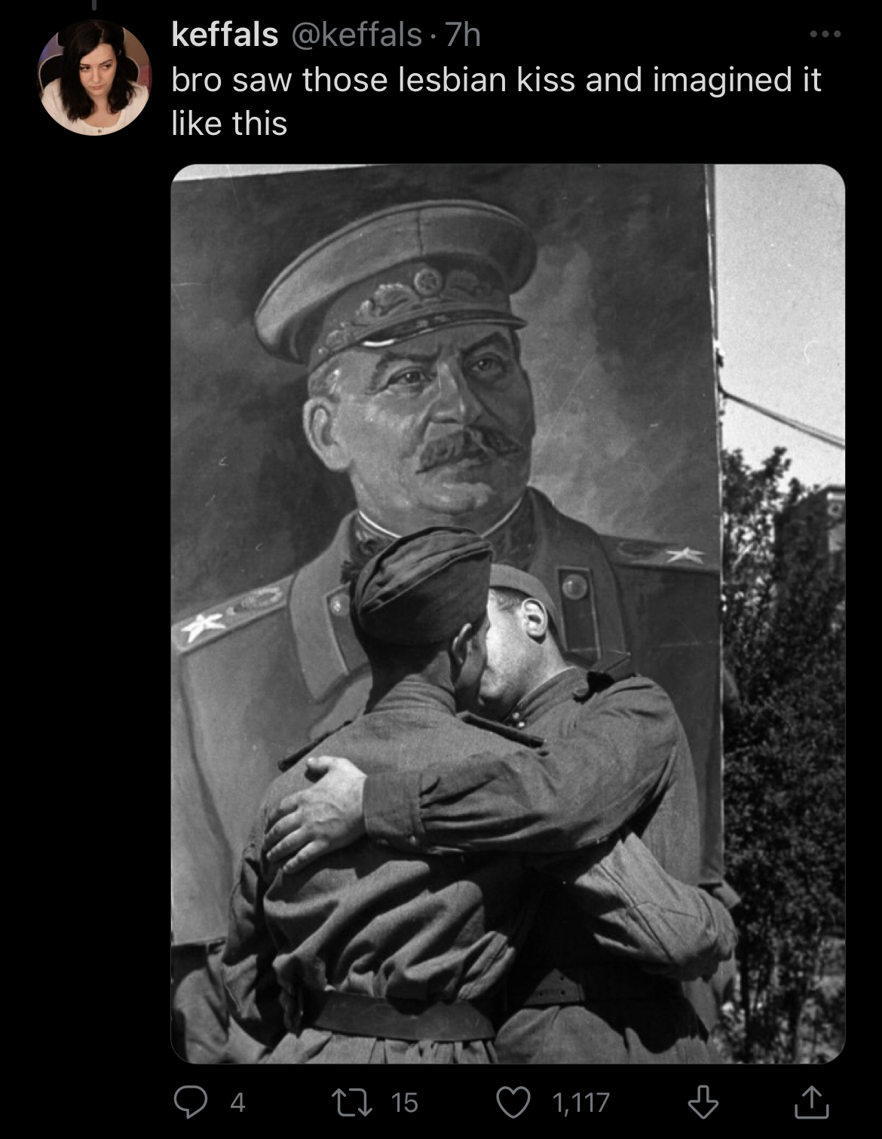View the keffals profile avatar
This screenshot has width=882, height=1139.
(94, 78)
